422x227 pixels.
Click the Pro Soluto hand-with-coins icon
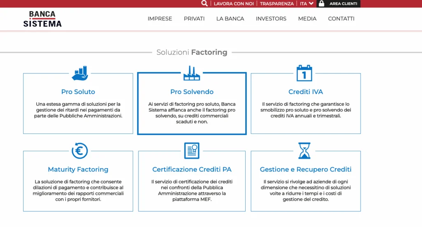pyautogui.click(x=80, y=73)
